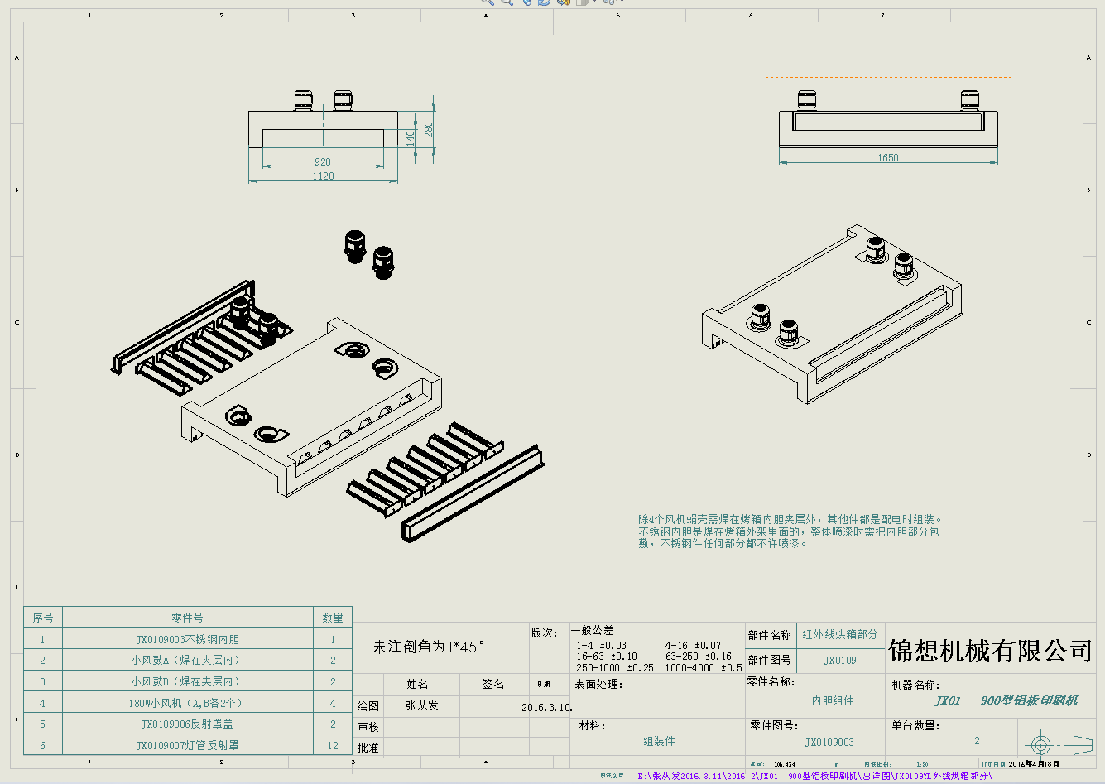Click quantity 2 for JX0109006反射罩盖 row
Viewport: 1105px width, 784px height.
(333, 724)
